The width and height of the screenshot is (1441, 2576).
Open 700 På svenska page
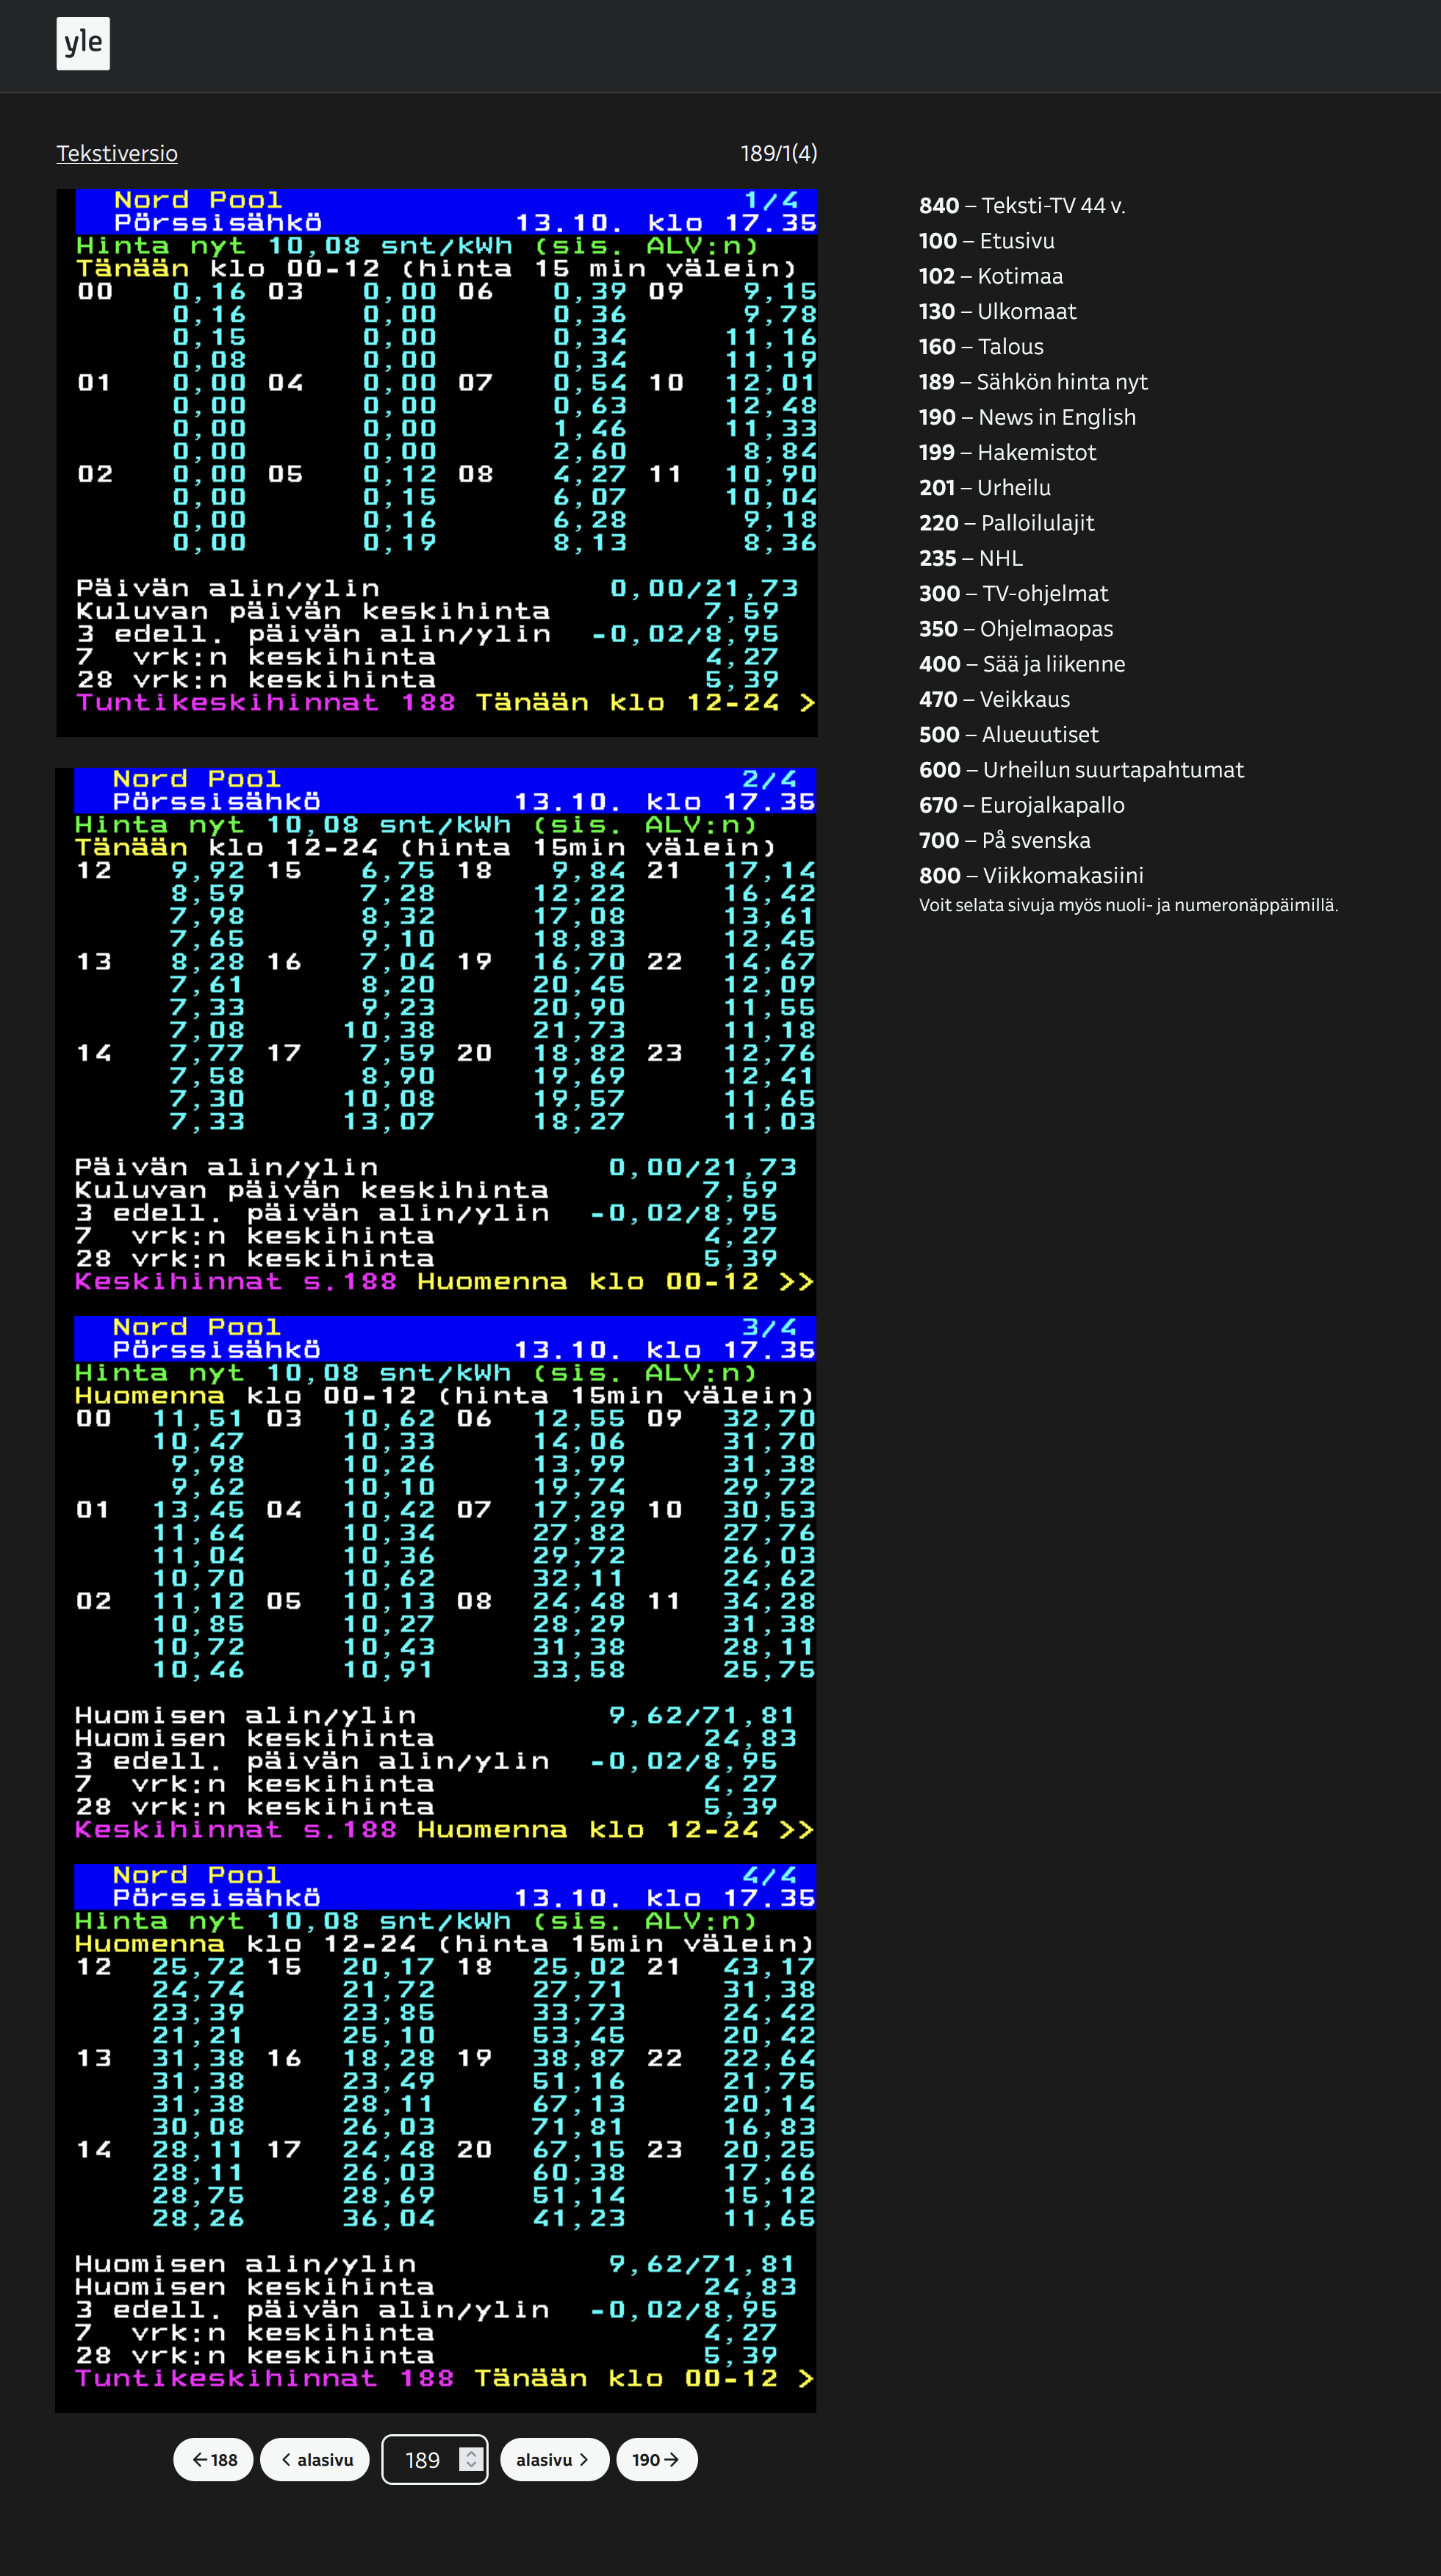1004,840
